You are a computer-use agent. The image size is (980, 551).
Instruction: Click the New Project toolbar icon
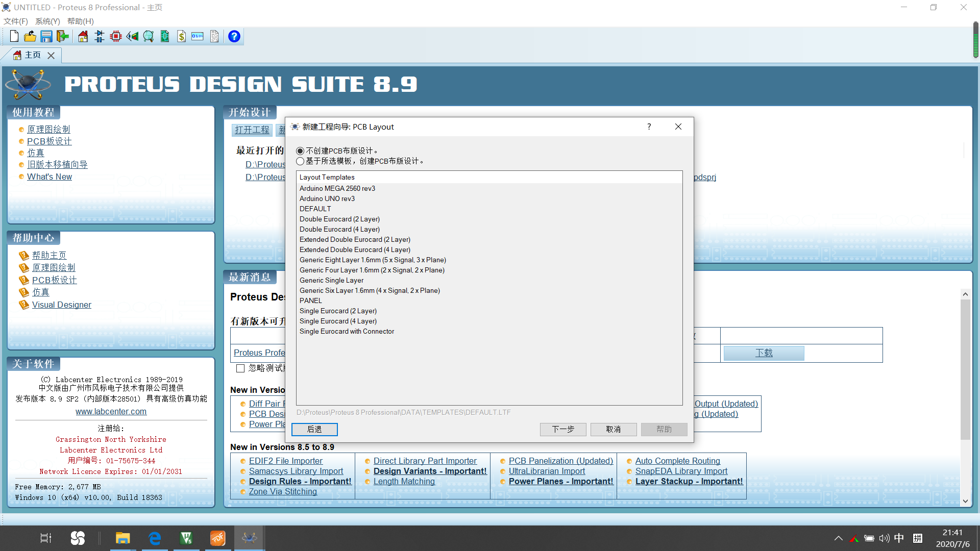coord(14,36)
